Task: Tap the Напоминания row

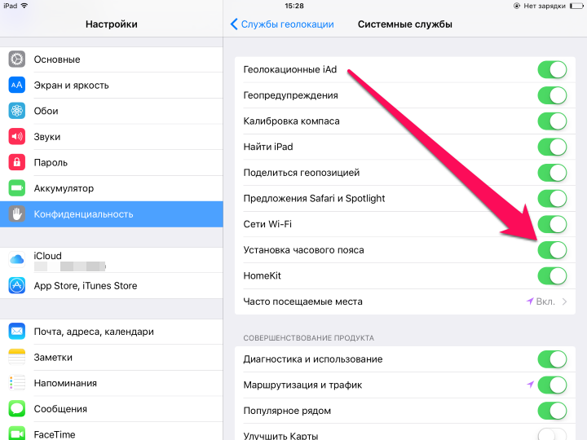Action: point(112,383)
